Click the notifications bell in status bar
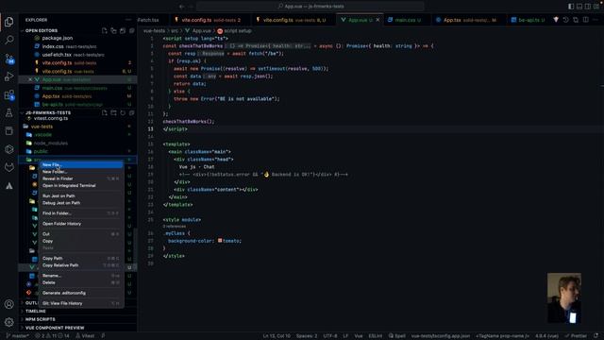Viewport: 604px width, 340px height. click(596, 336)
